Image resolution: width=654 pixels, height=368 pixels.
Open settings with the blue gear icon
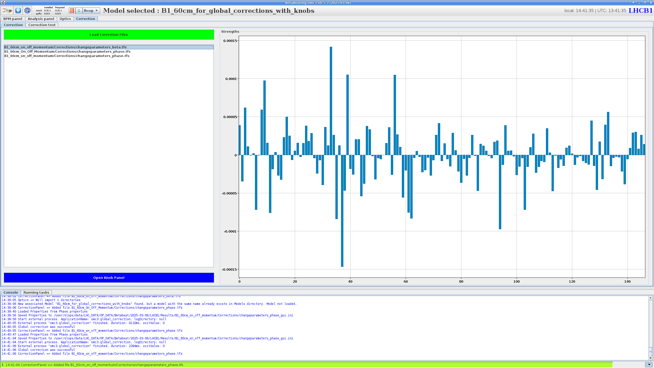(x=18, y=10)
